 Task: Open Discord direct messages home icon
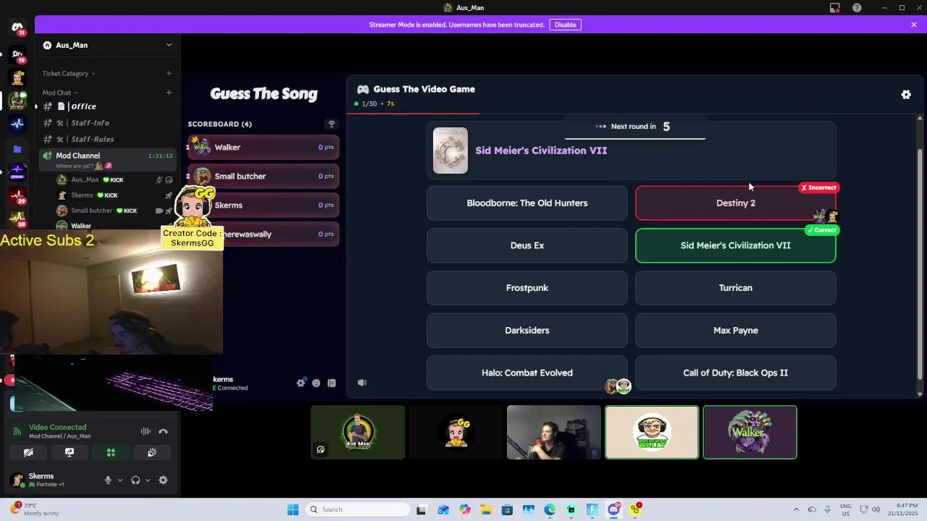click(17, 28)
